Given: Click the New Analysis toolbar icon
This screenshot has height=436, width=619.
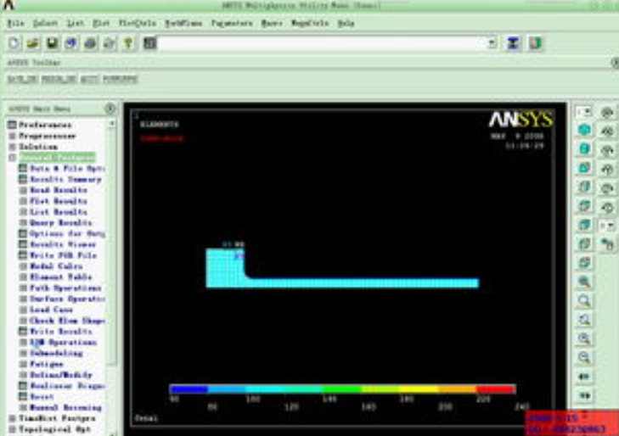Looking at the screenshot, I should 14,43.
